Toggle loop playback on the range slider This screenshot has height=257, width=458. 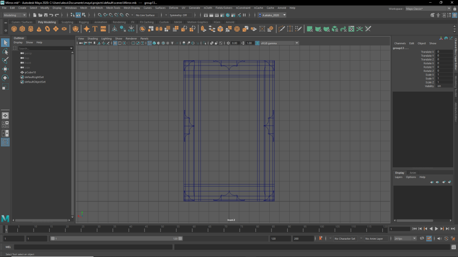click(421, 239)
